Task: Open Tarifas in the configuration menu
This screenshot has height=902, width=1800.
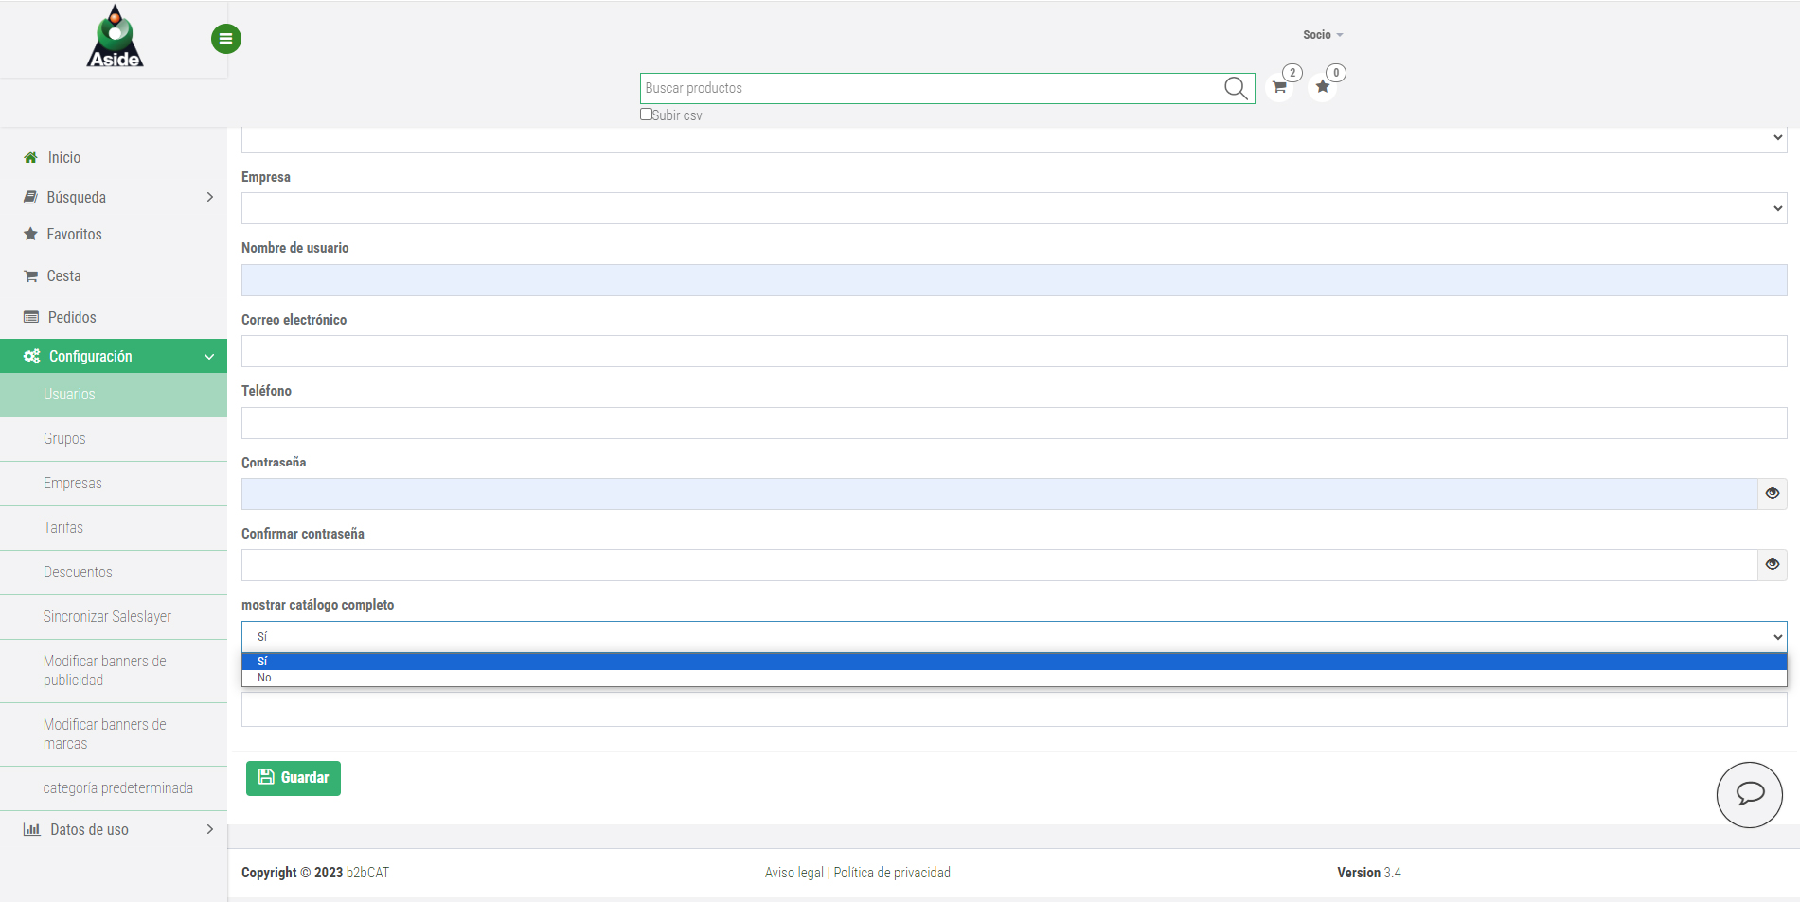Action: tap(63, 528)
